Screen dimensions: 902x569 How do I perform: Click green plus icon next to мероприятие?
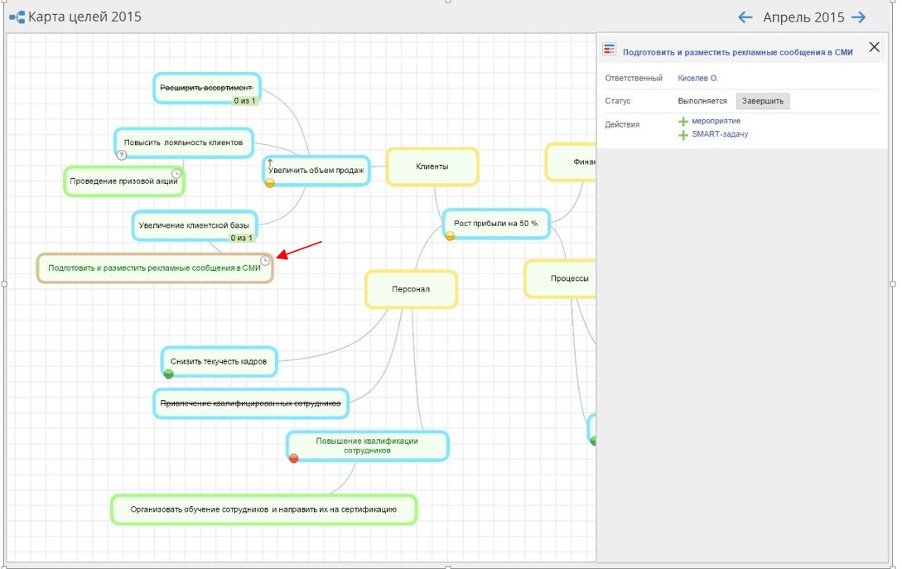click(x=683, y=122)
